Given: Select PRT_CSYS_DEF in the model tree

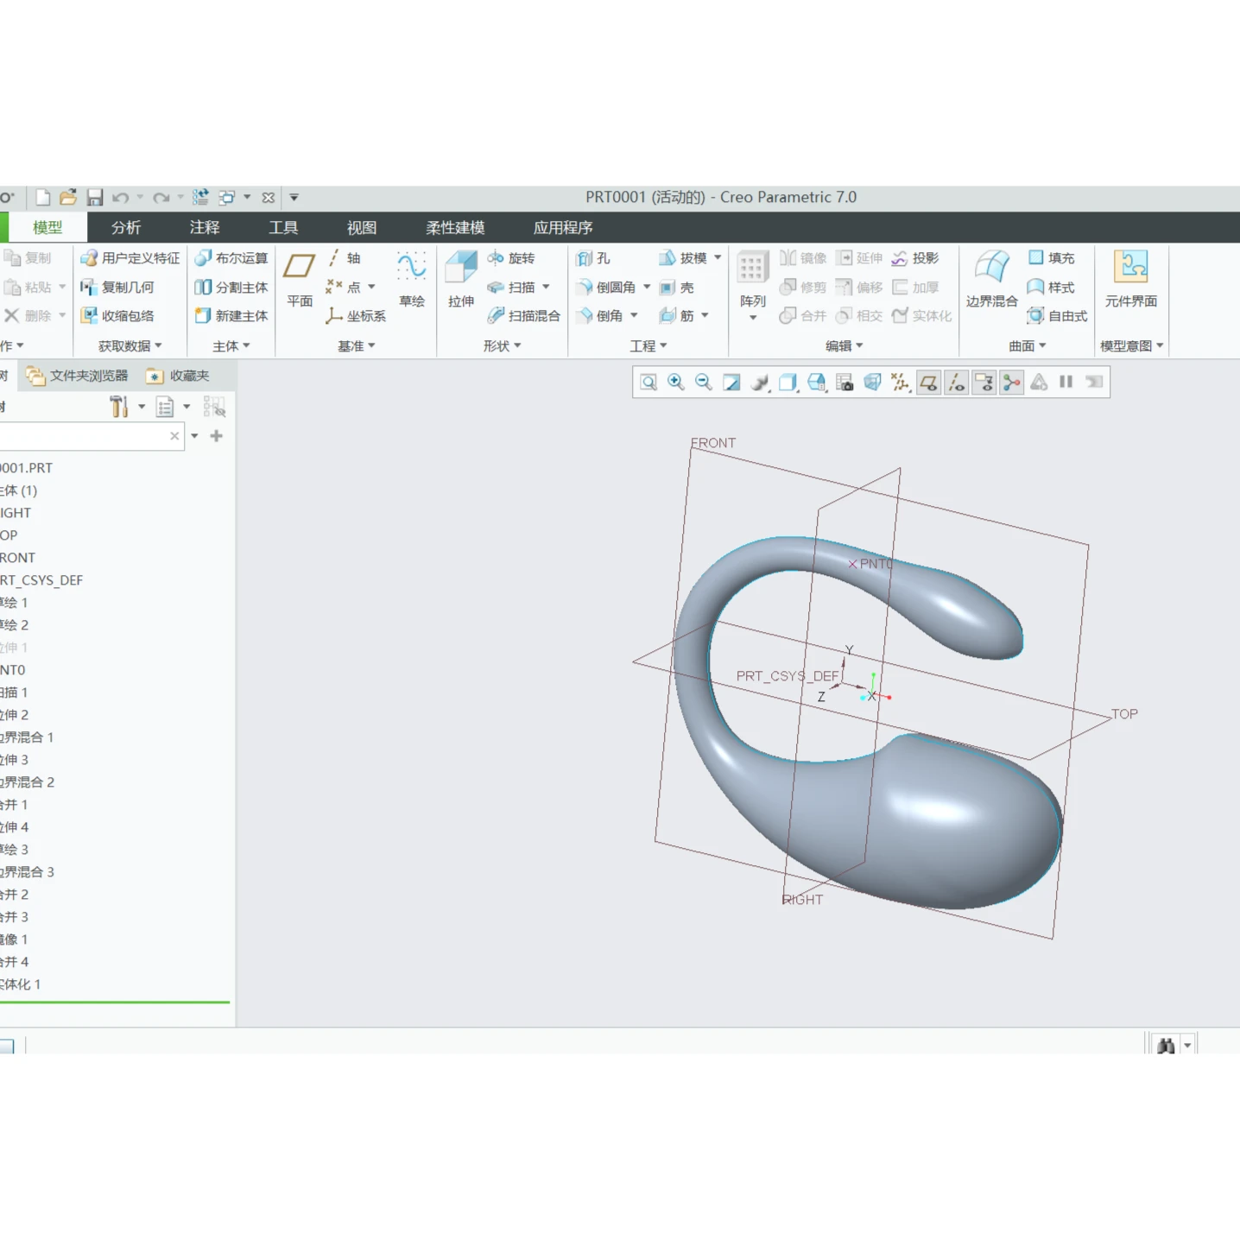Looking at the screenshot, I should 41,580.
